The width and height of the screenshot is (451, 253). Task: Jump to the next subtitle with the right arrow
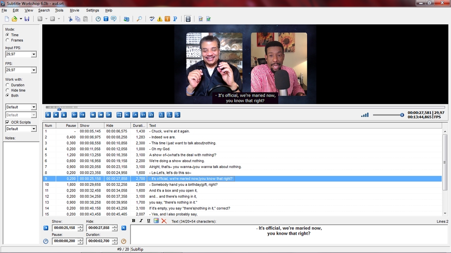[82, 115]
